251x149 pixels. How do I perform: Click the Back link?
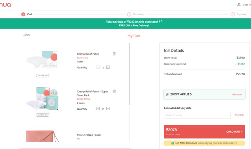[26, 35]
